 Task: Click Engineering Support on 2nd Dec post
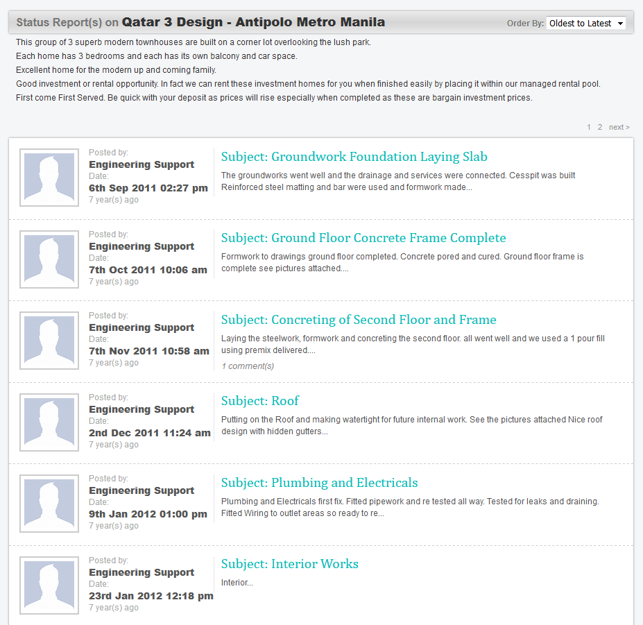142,409
